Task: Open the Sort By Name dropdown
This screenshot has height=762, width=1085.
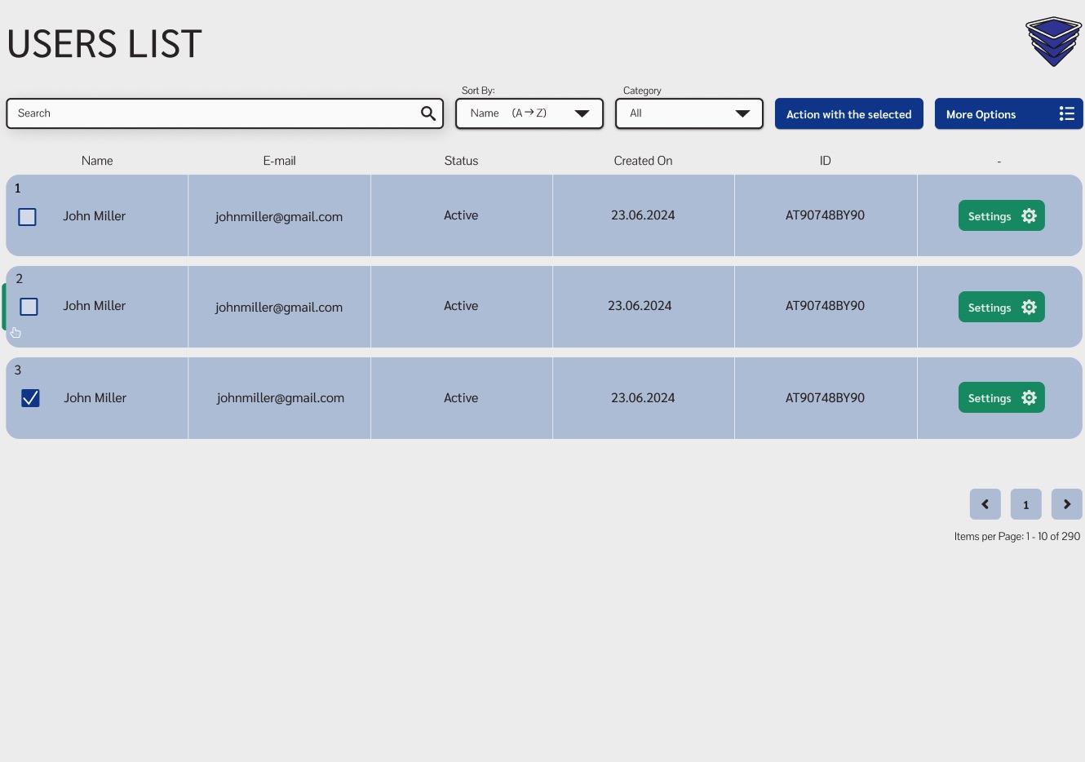Action: point(529,113)
